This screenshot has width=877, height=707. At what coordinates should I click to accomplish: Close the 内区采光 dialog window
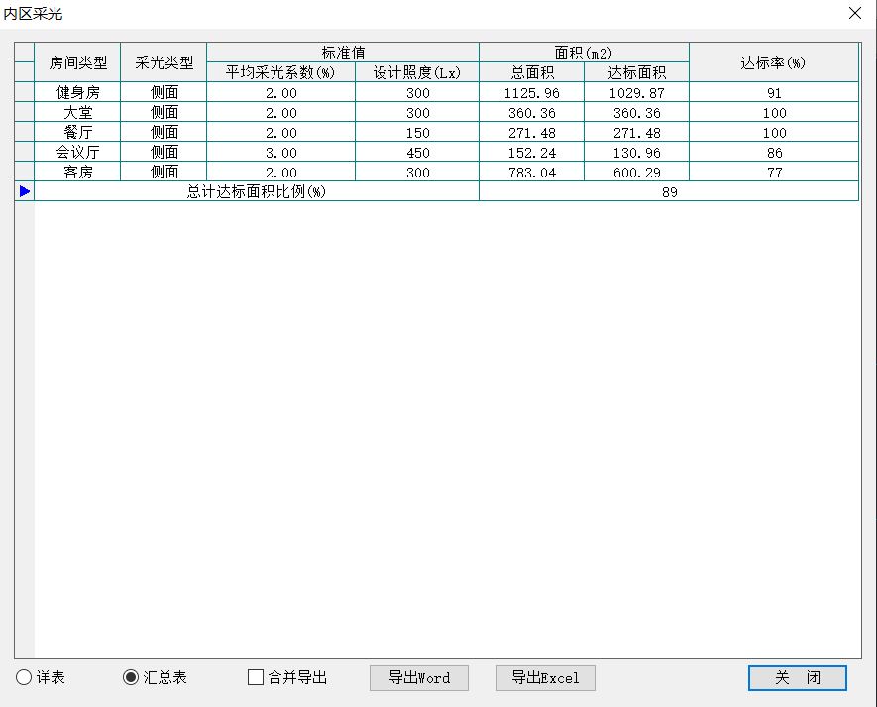854,14
